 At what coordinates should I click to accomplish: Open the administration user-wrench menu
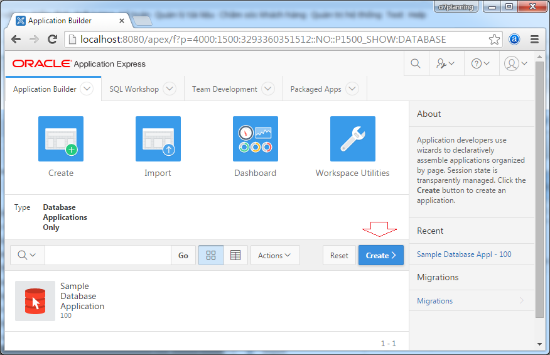click(446, 63)
